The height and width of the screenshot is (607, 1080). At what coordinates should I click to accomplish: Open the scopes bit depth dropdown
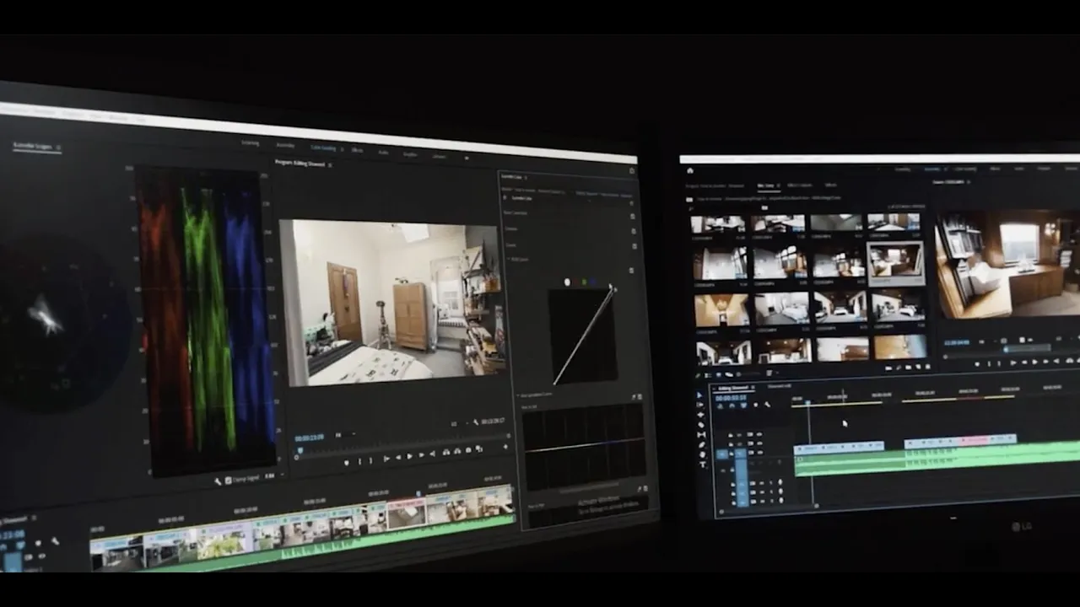273,475
